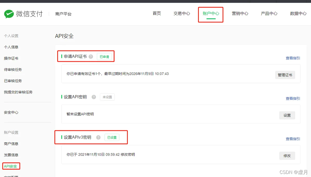Click the 设置APIv3密钥 section title
This screenshot has width=311, height=177.
click(x=77, y=137)
